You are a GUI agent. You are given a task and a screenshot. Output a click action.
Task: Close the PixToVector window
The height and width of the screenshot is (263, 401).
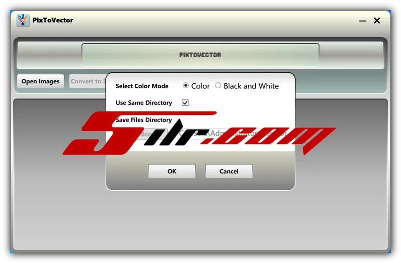coord(377,21)
